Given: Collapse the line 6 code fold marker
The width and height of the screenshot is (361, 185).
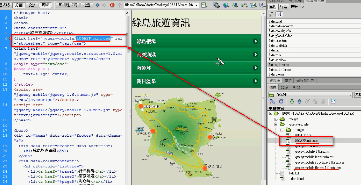Looking at the screenshot, I should pos(10,38).
